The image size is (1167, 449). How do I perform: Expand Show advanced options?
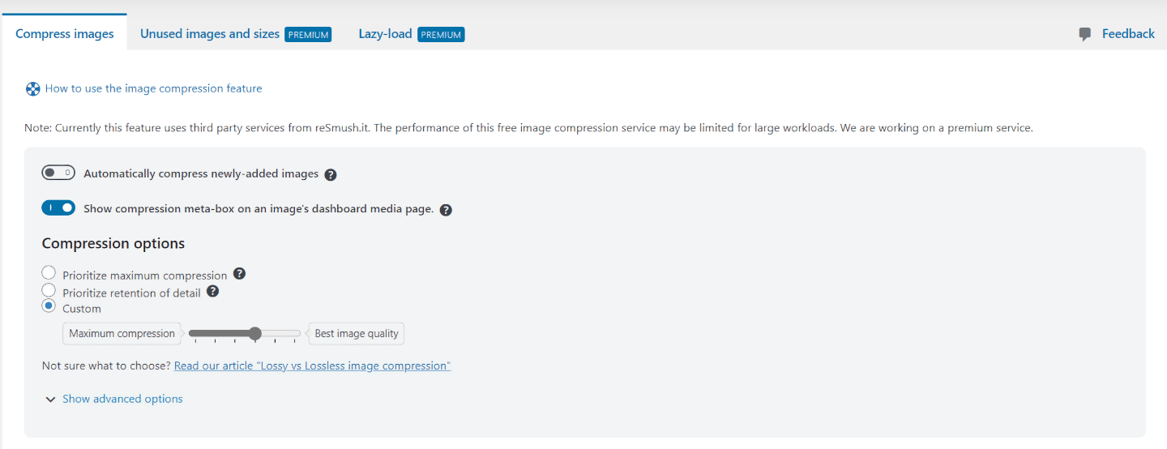coord(114,399)
